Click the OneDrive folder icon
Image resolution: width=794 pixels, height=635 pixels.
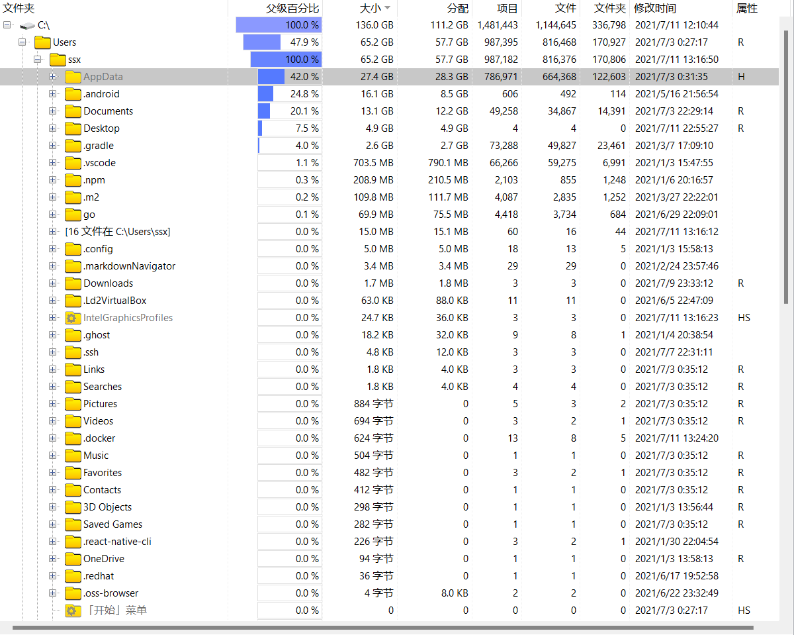tap(73, 559)
